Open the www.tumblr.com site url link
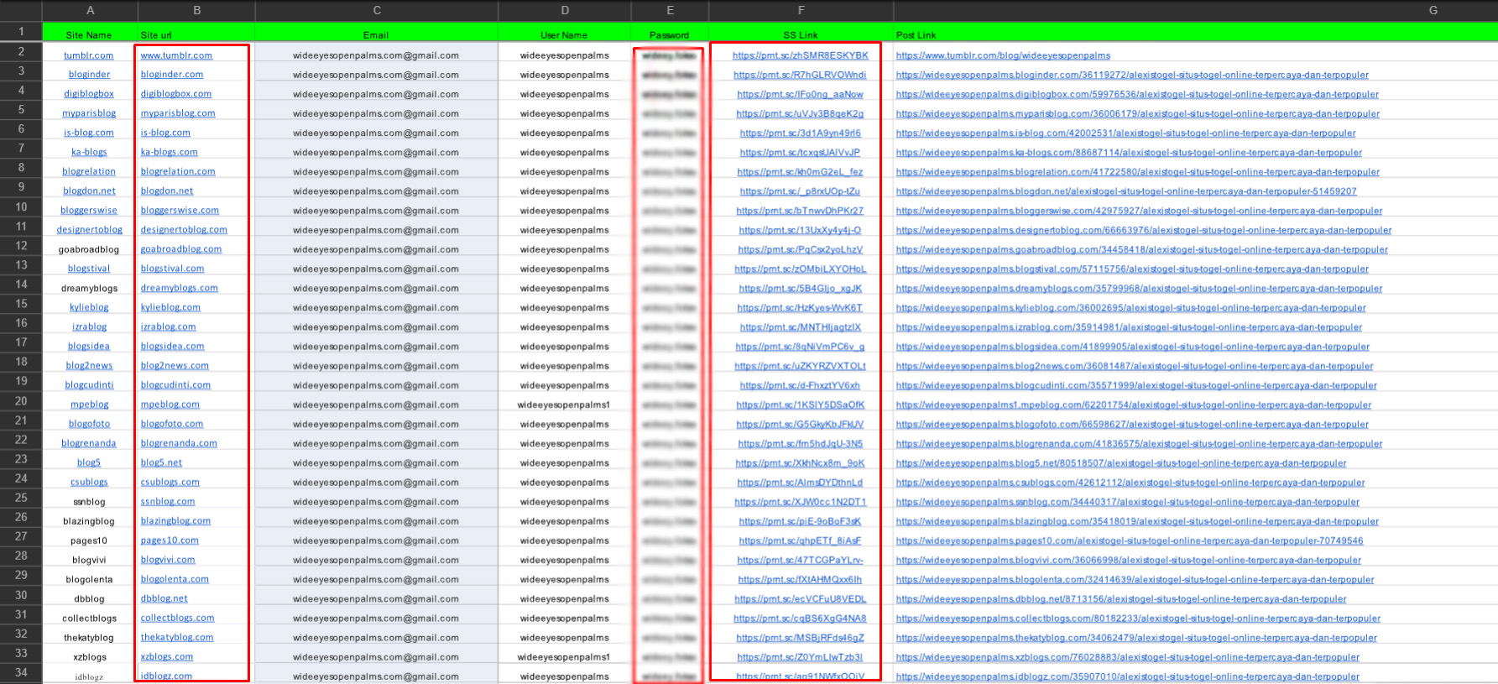The width and height of the screenshot is (1498, 684). pos(176,55)
